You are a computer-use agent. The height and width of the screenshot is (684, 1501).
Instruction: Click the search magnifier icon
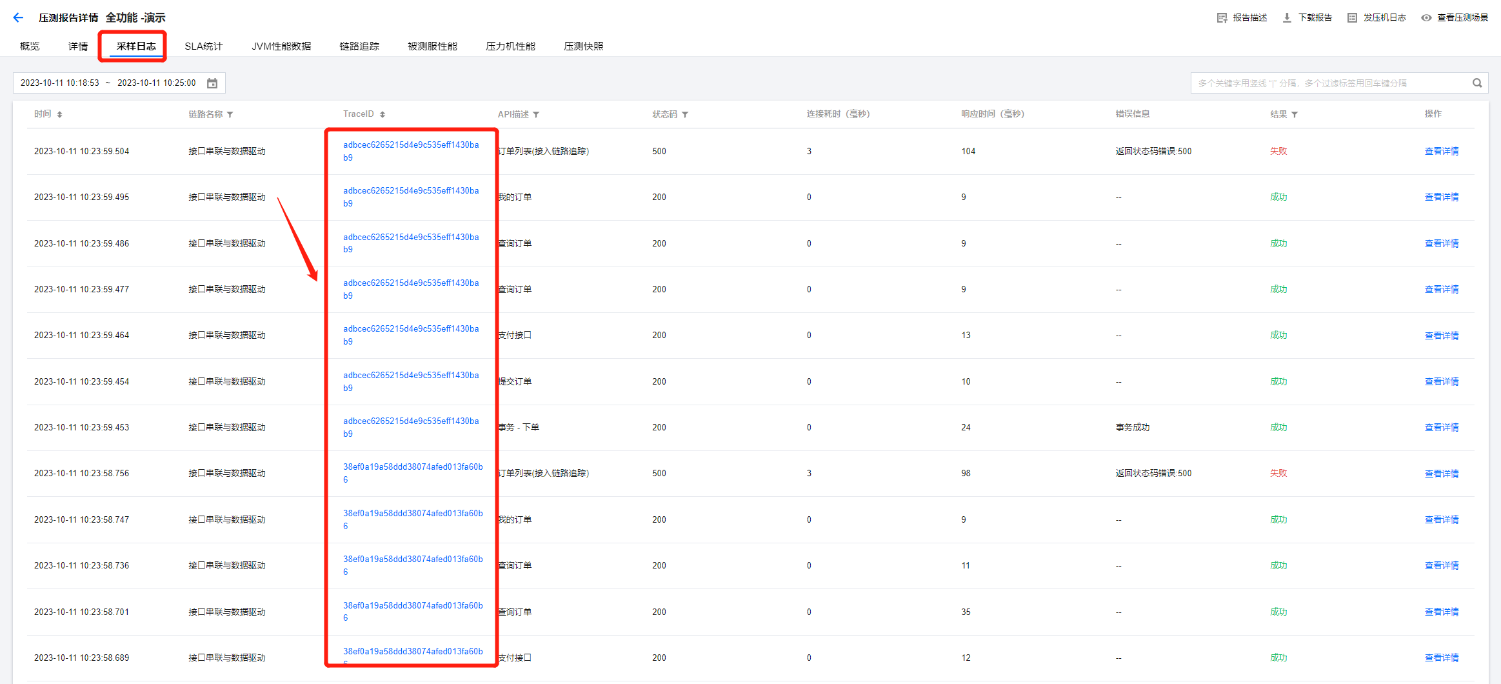coord(1477,83)
